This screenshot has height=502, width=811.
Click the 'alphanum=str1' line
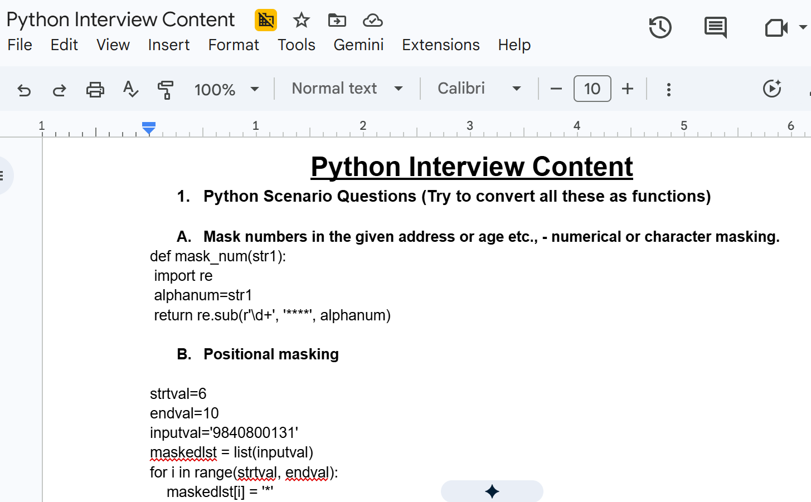(203, 295)
